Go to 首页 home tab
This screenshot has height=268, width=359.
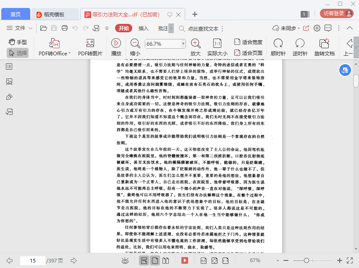[x=16, y=14]
